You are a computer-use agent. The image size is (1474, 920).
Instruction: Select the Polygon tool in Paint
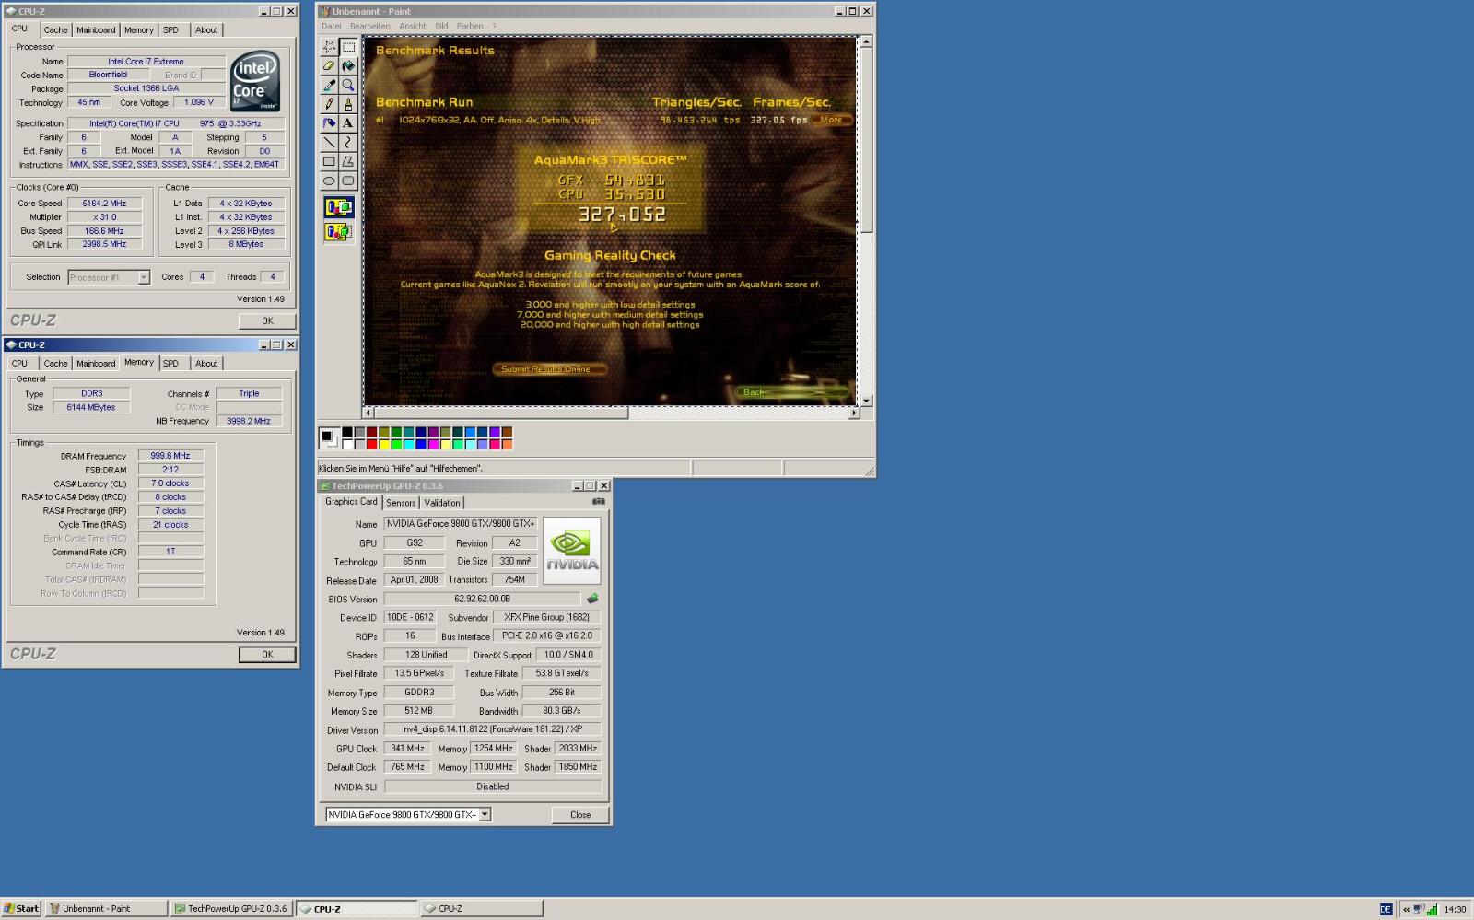[x=348, y=162]
